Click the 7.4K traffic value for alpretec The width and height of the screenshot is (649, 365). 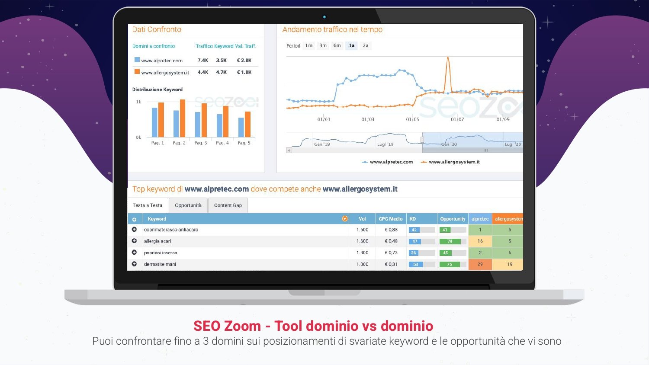pos(203,61)
